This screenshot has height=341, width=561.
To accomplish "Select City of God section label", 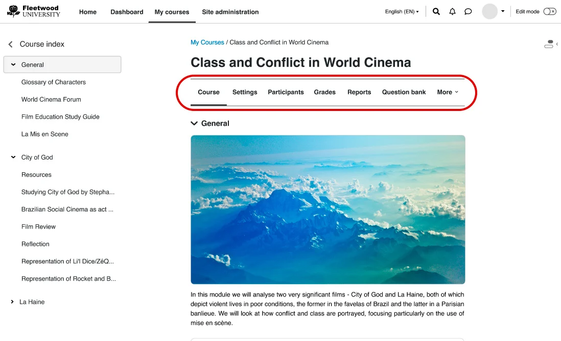I will pyautogui.click(x=37, y=157).
